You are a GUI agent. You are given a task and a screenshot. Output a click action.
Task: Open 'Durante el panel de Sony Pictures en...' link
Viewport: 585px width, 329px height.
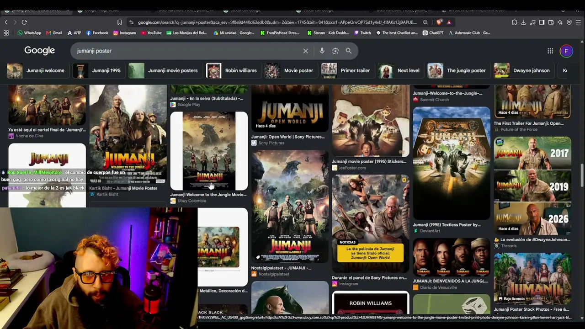[x=369, y=277]
